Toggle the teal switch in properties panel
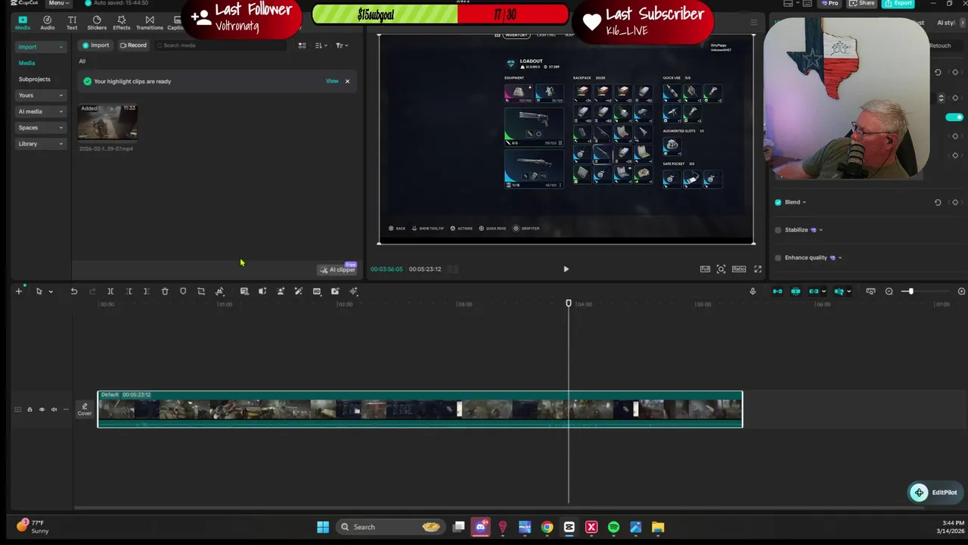 (954, 117)
